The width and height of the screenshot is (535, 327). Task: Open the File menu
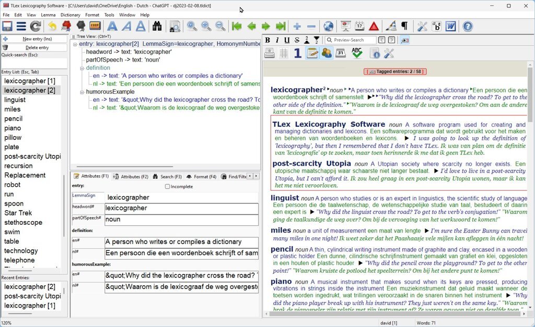tap(6, 15)
